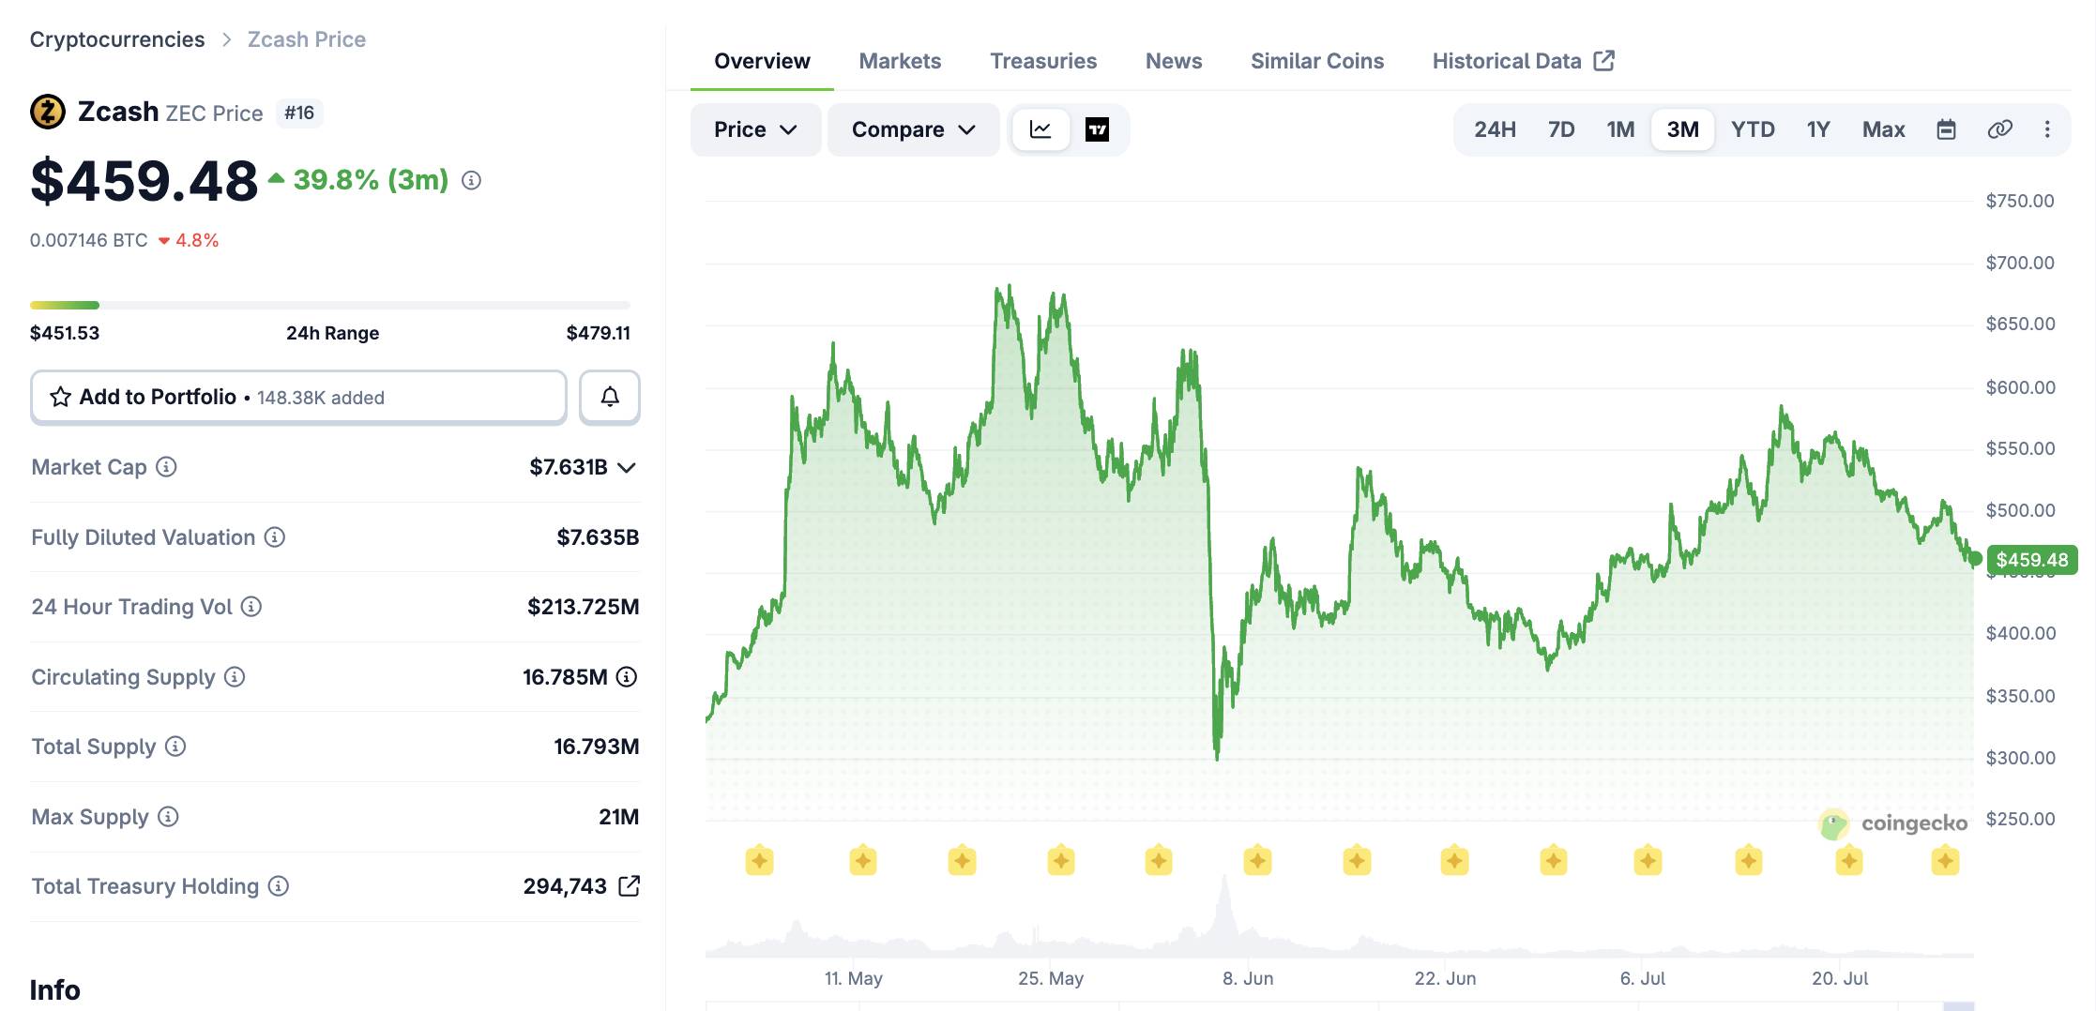Viewport: 2096px width, 1011px height.
Task: Open the Price dropdown
Action: pyautogui.click(x=755, y=129)
